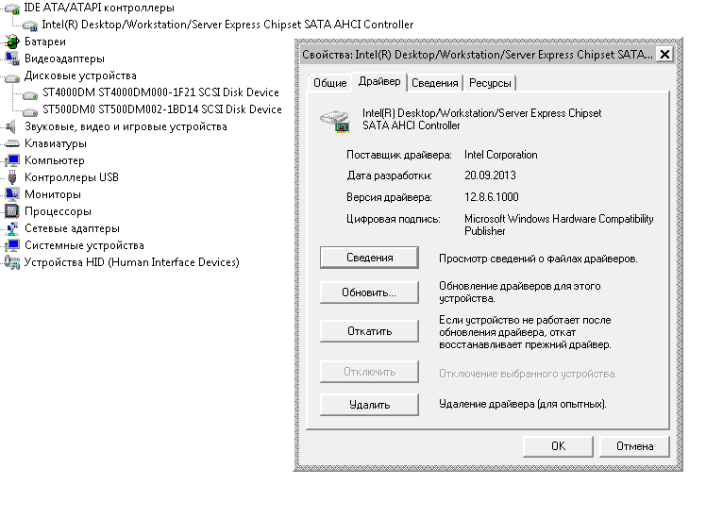This screenshot has height=518, width=706.
Task: Select the Мониторы category
Action: coord(53,194)
